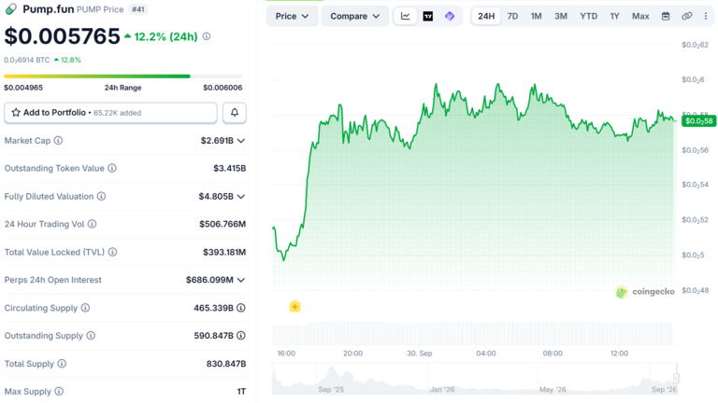Click the 0.0₇6914 BTC value
718x403 pixels.
coord(26,60)
